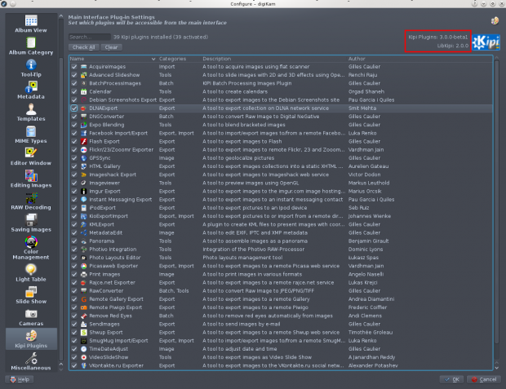This screenshot has width=506, height=389.
Task: Select the SmugMug Import/Export row
Action: pyautogui.click(x=281, y=341)
